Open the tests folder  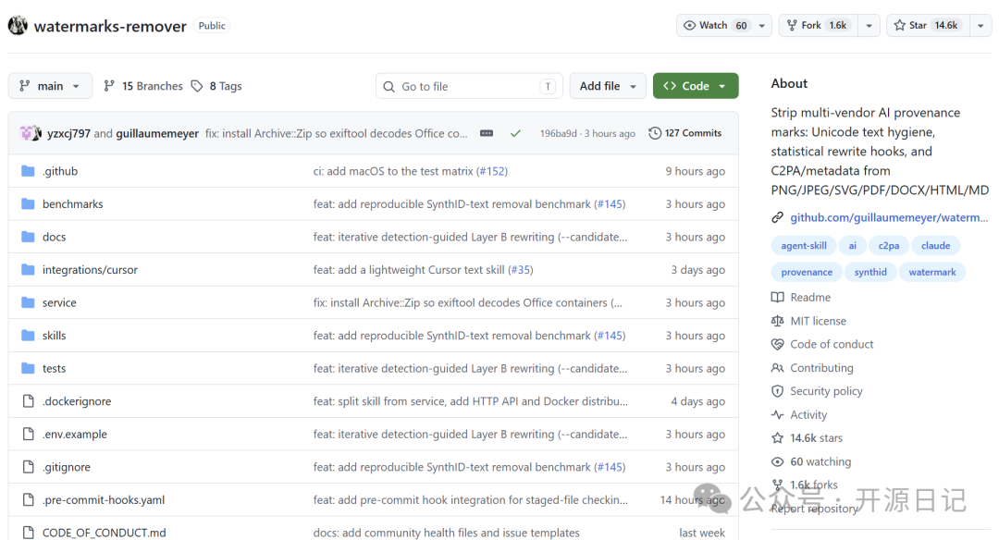click(x=55, y=369)
